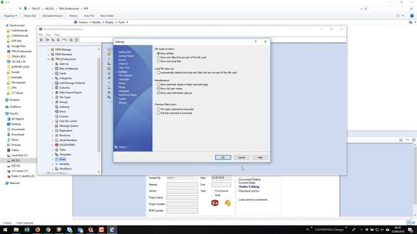Click the Print icon in PDM Administration toolbar
Image resolution: width=417 pixels, height=234 pixels.
pyautogui.click(x=71, y=40)
